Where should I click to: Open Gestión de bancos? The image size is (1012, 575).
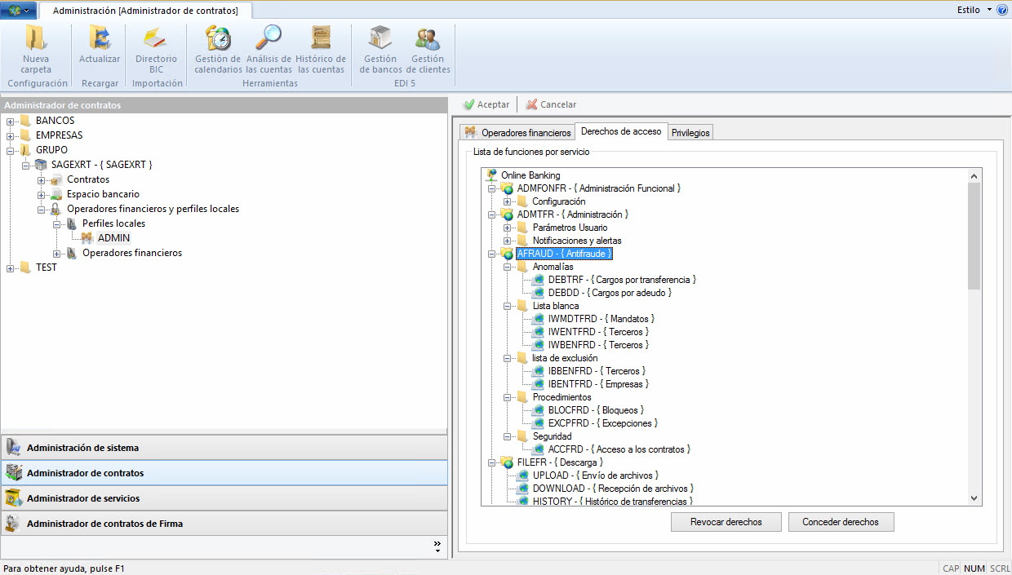(380, 39)
